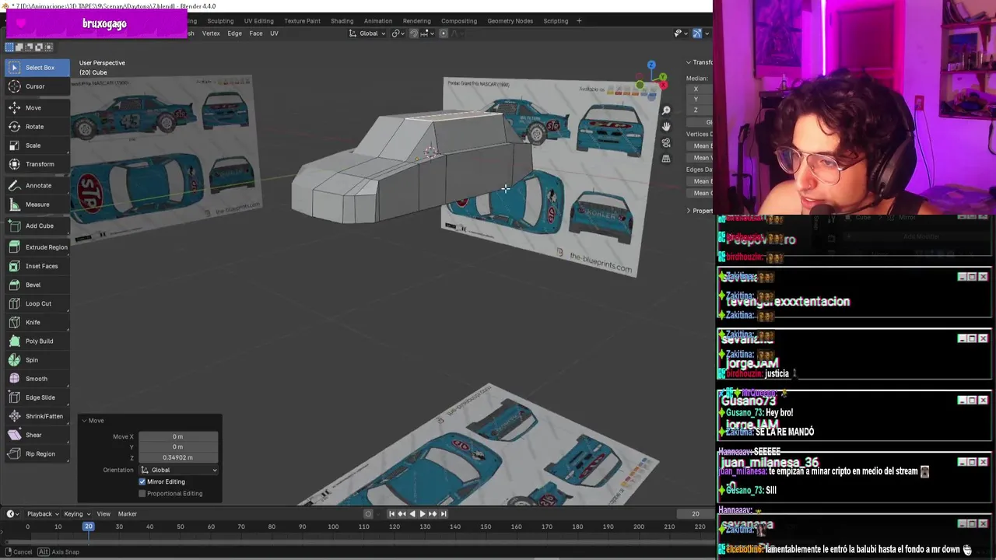Switch orthographic/perspective grid icon
The image size is (996, 560).
pyautogui.click(x=666, y=159)
